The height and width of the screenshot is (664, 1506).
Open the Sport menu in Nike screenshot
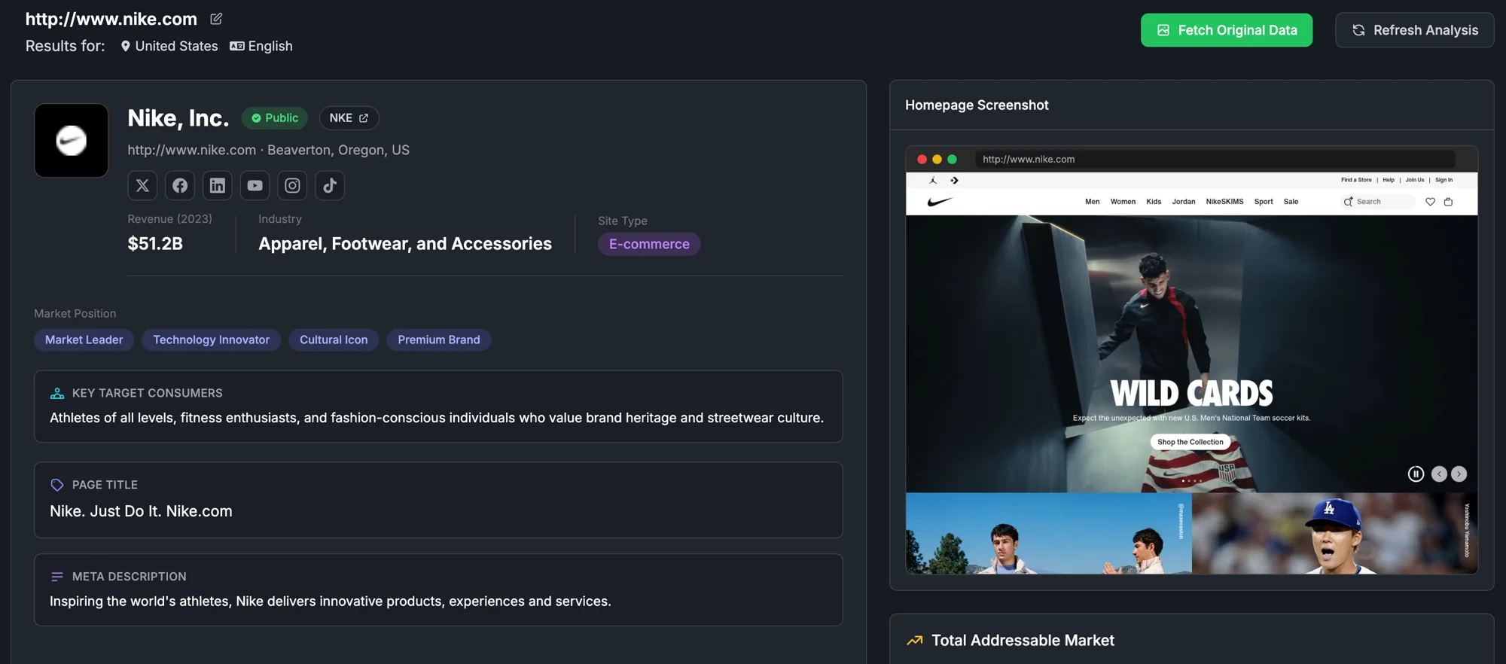(x=1264, y=202)
